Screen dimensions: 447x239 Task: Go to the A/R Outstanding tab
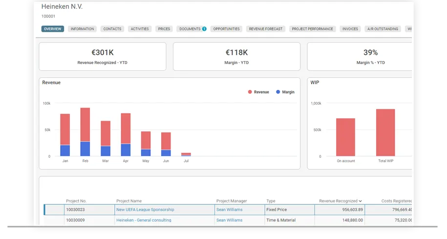pyautogui.click(x=383, y=29)
